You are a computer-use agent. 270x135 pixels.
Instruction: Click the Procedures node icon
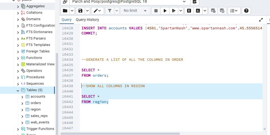click(x=23, y=77)
